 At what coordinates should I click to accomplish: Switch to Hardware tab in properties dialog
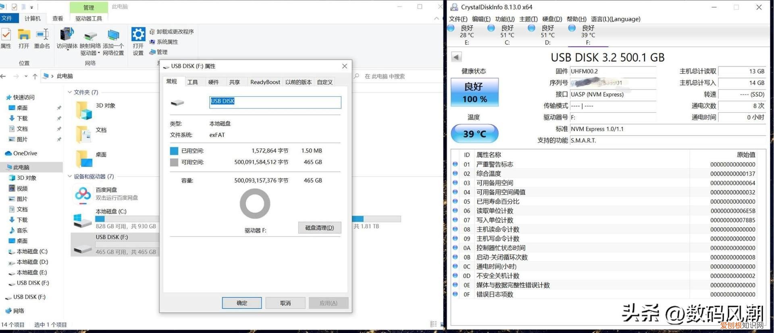pyautogui.click(x=214, y=82)
